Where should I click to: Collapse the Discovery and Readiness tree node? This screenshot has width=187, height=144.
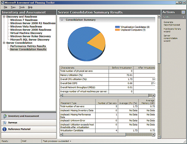4,16
